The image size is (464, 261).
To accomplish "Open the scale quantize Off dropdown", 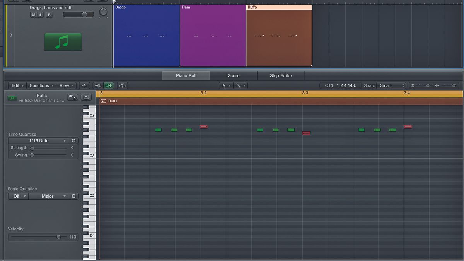I will click(x=18, y=196).
